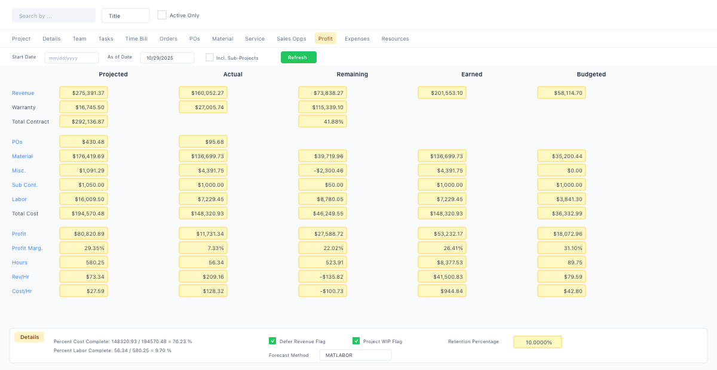Disable the Project WIP Flag checkbox
Viewport: 717px width, 370px height.
point(356,341)
